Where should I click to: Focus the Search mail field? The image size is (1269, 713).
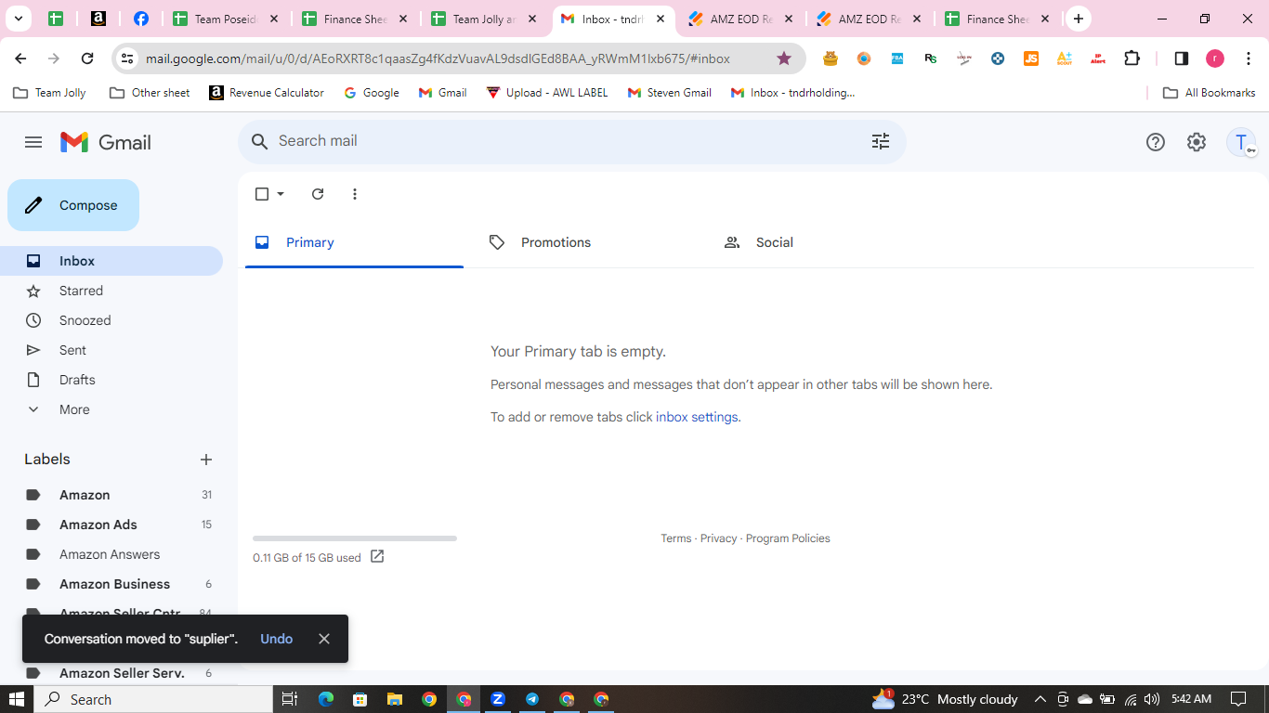tap(571, 141)
